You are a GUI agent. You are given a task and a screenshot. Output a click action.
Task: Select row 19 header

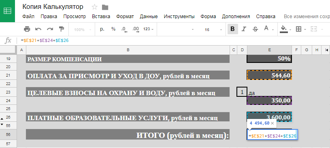8,59
